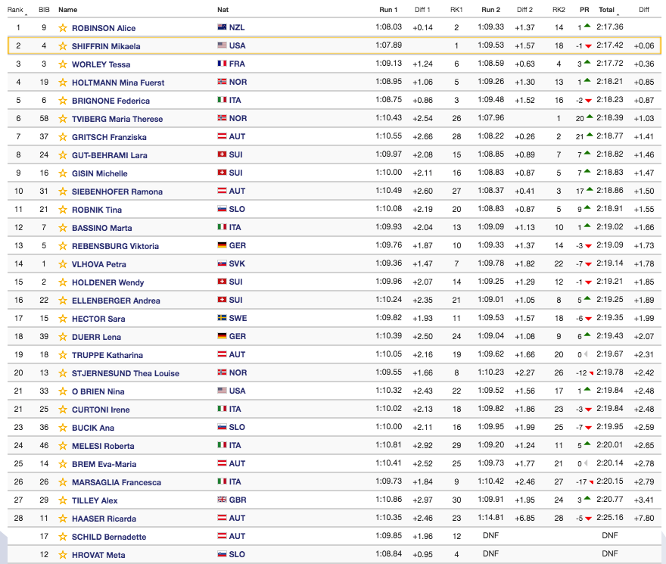
Task: Click the star next to GISIN Michelle
Action: (x=63, y=173)
